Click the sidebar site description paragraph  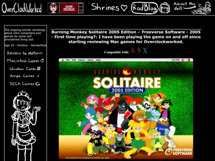coord(25,35)
